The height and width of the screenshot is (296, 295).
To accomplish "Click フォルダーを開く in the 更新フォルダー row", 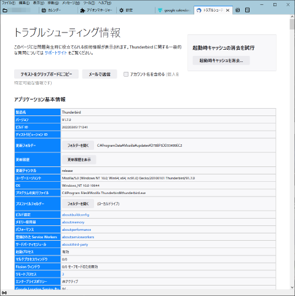I will coord(78,146).
